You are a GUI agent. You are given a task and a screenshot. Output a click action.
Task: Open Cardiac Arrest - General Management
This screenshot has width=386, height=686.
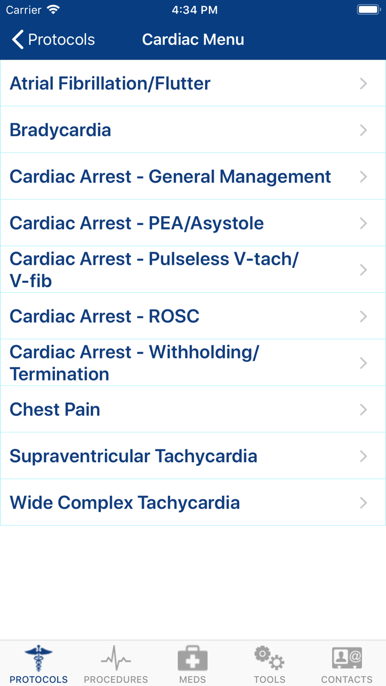pyautogui.click(x=170, y=177)
